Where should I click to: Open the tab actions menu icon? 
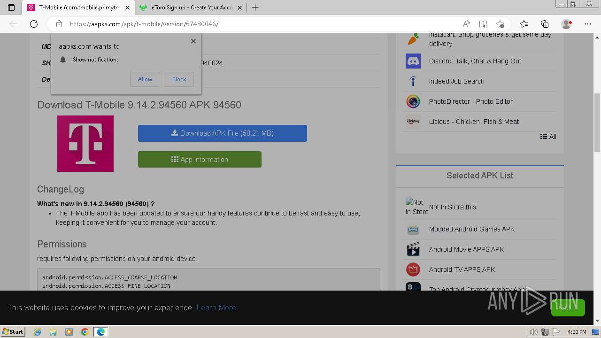(x=11, y=8)
